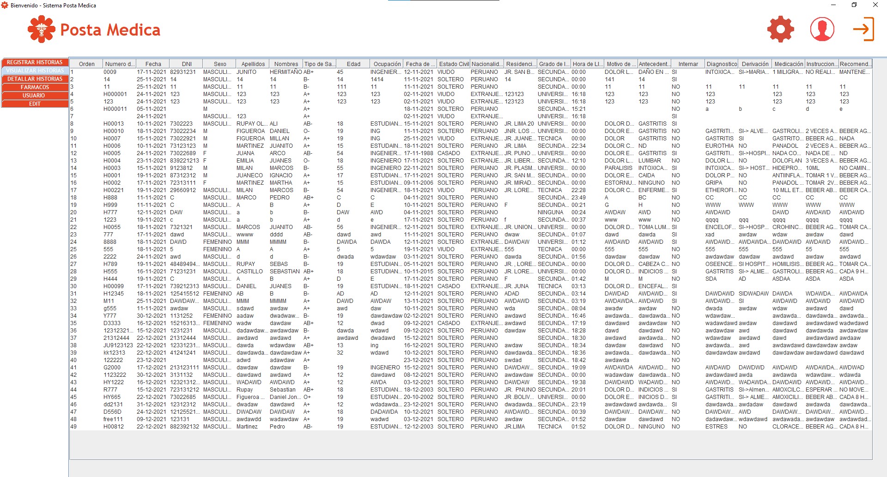The height and width of the screenshot is (477, 887).
Task: Select the RUPAY OL... surname in row 8
Action: [x=252, y=124]
